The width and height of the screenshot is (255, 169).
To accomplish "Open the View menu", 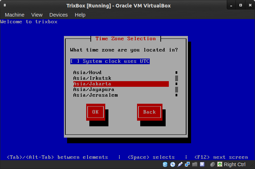I will (x=37, y=15).
